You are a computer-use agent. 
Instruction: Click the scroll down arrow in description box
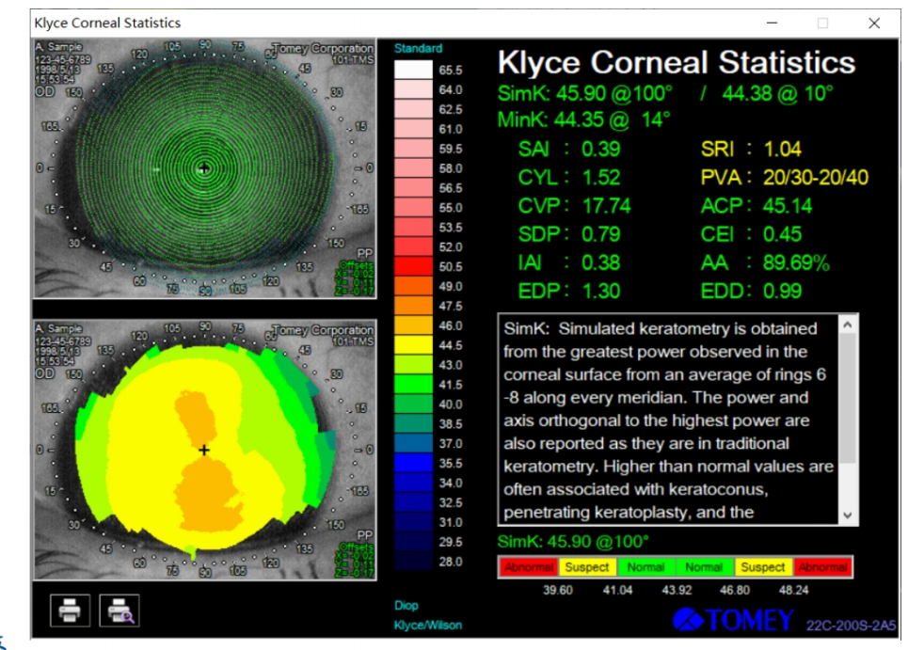pos(848,515)
